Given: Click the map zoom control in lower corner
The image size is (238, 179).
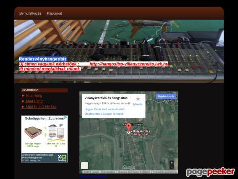Looking at the screenshot, I should 172,165.
